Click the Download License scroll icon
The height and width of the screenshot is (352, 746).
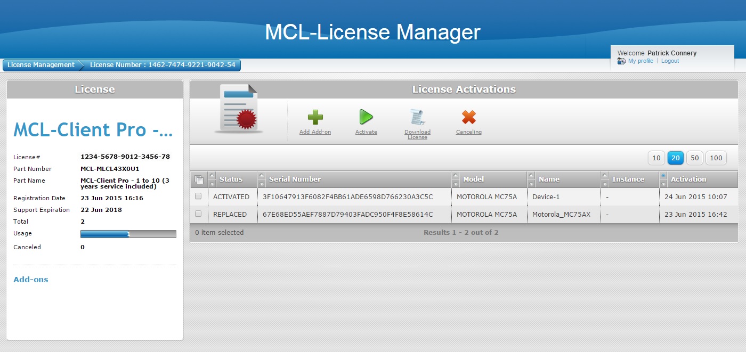point(417,117)
